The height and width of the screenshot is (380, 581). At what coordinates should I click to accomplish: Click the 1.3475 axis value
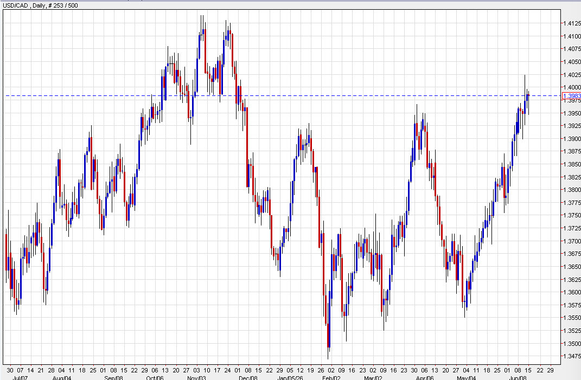click(572, 357)
